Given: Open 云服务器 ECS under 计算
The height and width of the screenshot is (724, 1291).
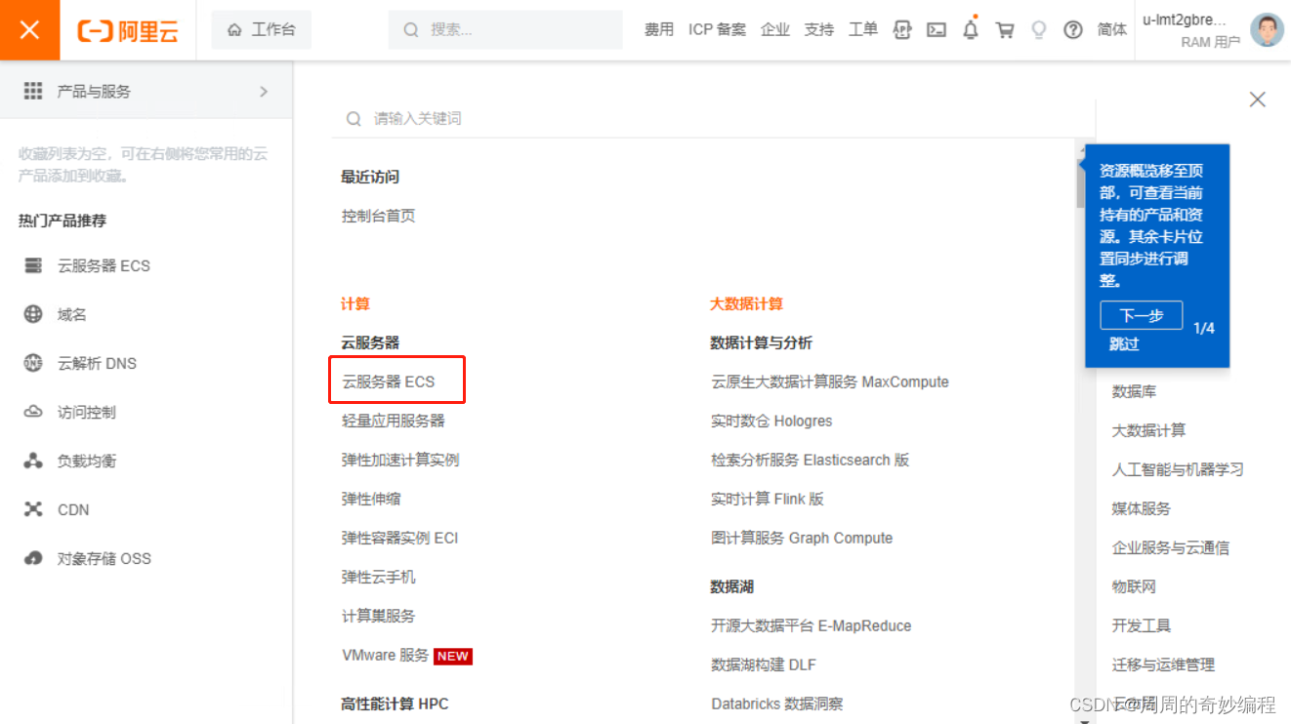Looking at the screenshot, I should point(388,382).
